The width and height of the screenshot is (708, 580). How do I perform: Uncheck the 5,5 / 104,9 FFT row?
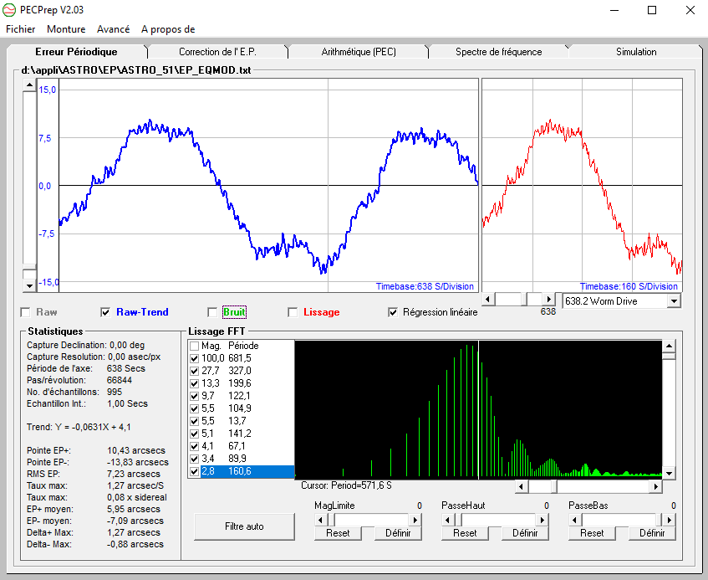[x=194, y=408]
